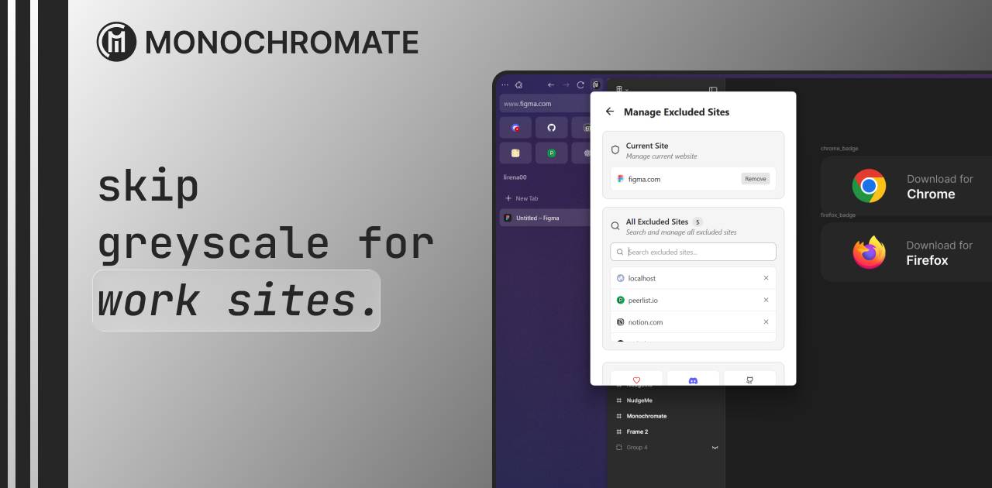This screenshot has width=992, height=488.
Task: Remove notion.com from excluded sites
Action: pyautogui.click(x=766, y=321)
